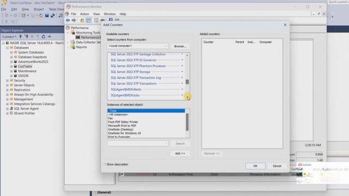Expand SQL Server 2022 XTP Garbage Collection counter
349x196 pixels.
(x=182, y=54)
